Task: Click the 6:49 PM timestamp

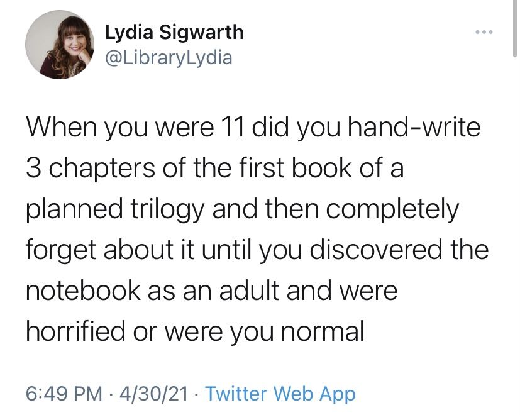Action: 64,394
